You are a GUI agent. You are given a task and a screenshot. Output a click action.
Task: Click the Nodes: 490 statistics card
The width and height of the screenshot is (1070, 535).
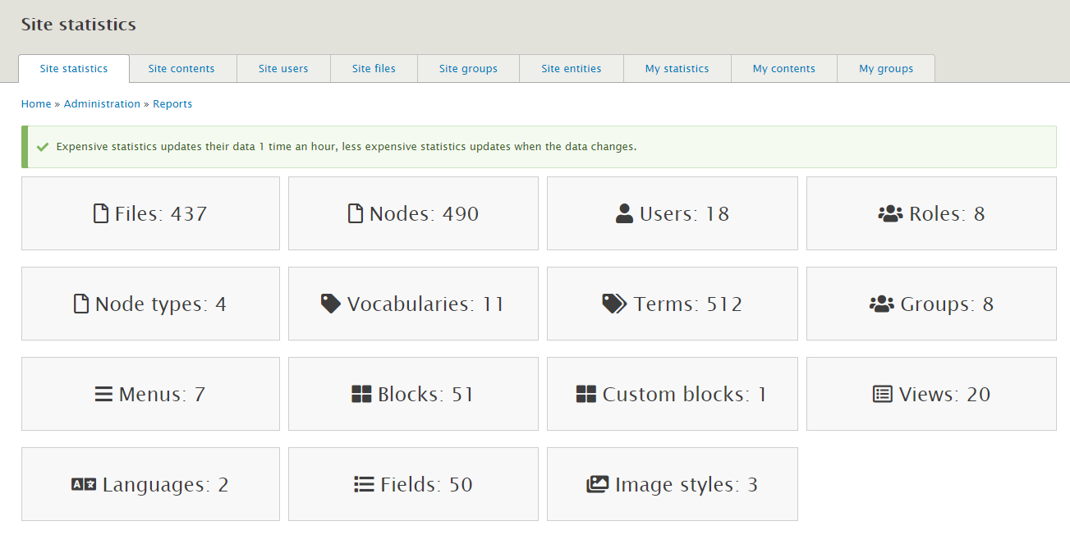[x=413, y=212]
